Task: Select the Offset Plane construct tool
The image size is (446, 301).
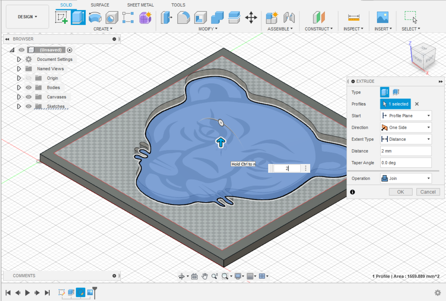Action: [x=319, y=17]
